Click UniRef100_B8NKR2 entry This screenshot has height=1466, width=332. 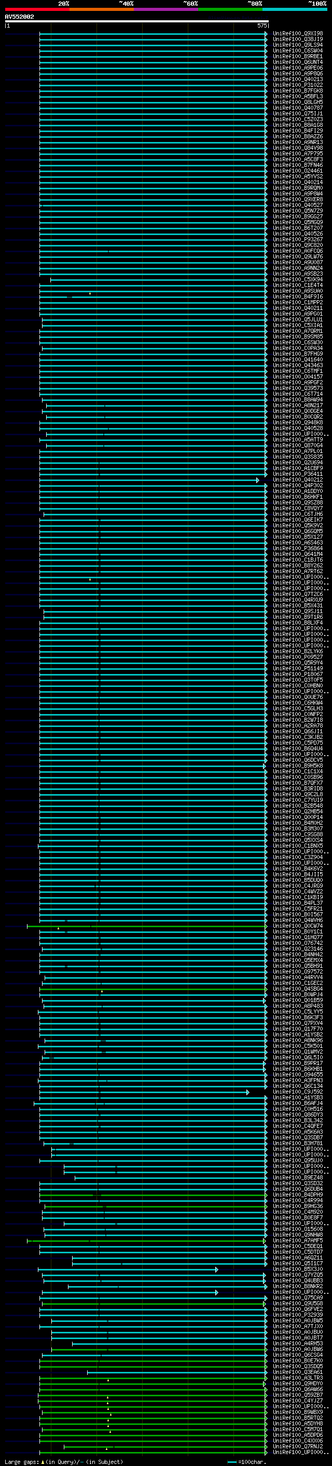[x=298, y=1286]
